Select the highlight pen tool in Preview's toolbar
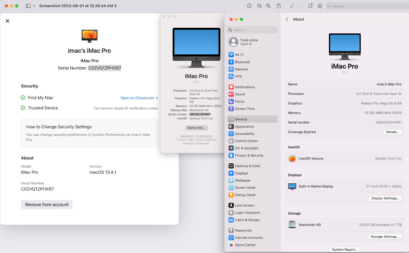Image resolution: width=409 pixels, height=253 pixels. point(292,6)
